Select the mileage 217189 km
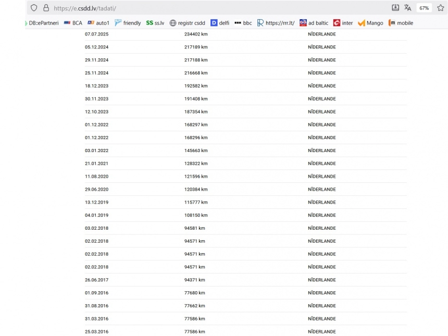Image resolution: width=448 pixels, height=336 pixels. tap(196, 47)
